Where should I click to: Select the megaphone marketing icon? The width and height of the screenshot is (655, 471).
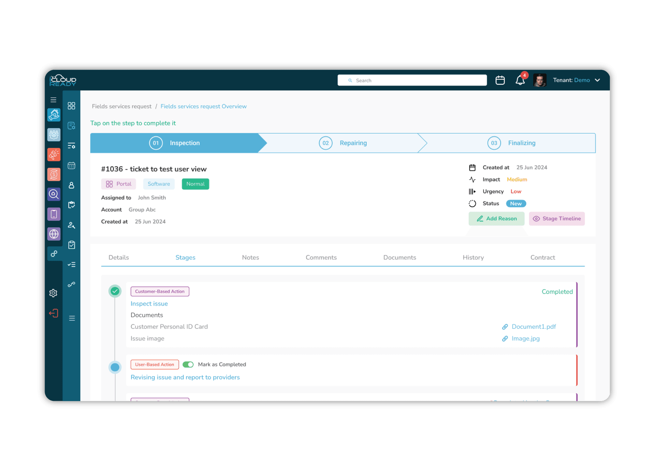[54, 154]
